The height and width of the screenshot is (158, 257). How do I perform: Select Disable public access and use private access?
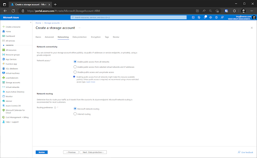[x=75, y=72]
